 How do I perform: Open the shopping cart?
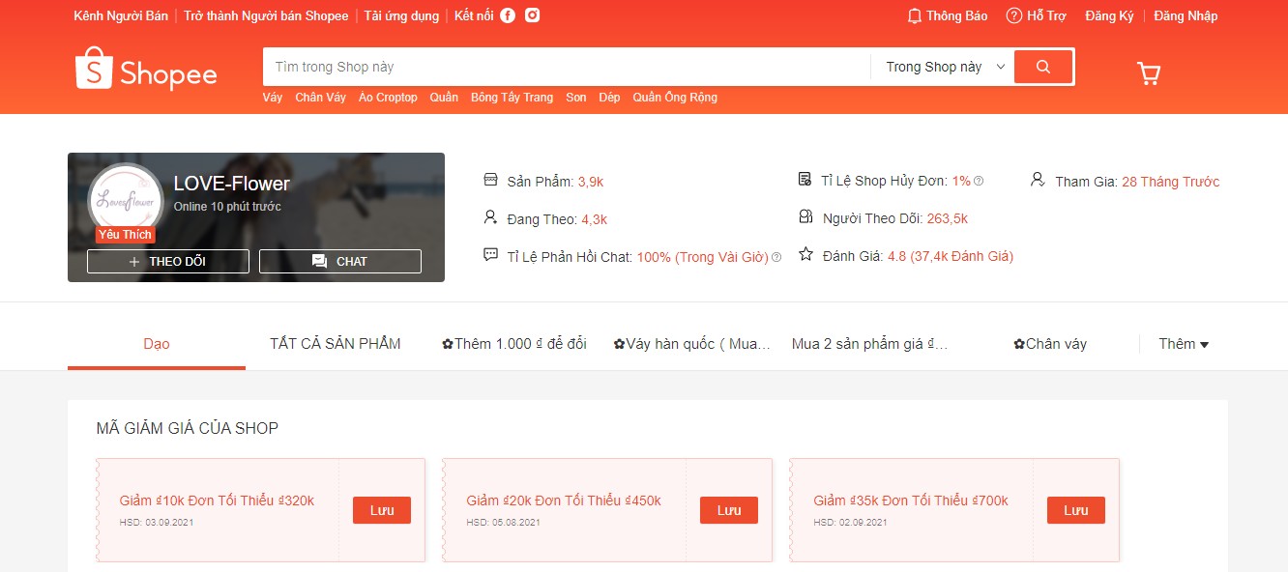[x=1148, y=73]
